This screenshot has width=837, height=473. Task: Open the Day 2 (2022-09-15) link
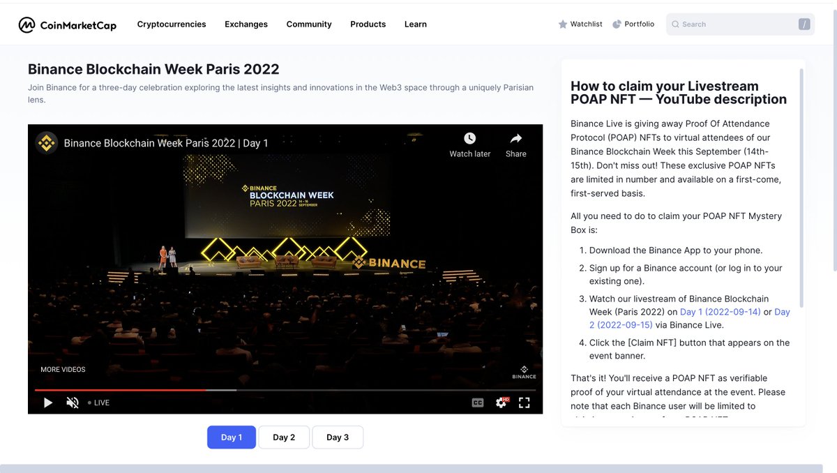click(690, 318)
